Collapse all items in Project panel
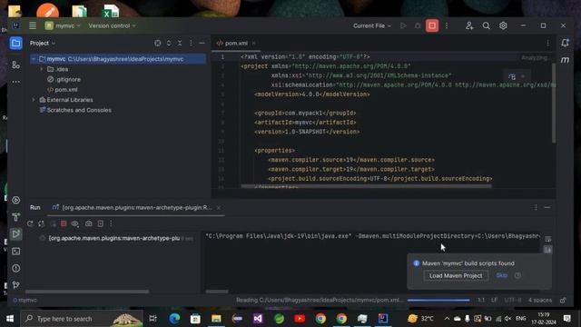 (180, 43)
